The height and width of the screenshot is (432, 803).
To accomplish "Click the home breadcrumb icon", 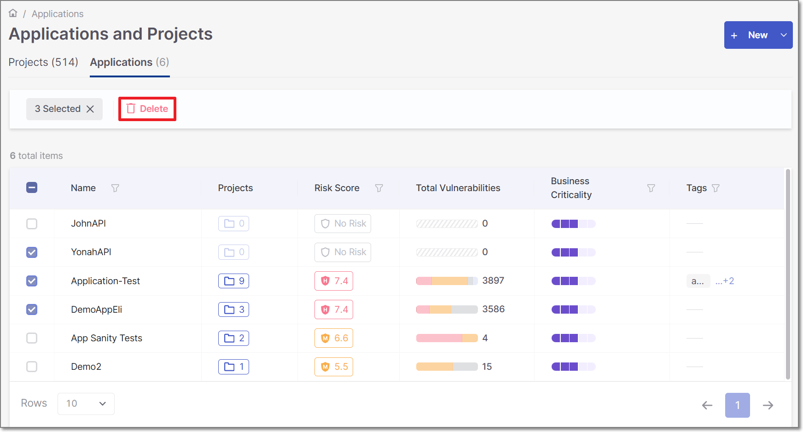I will 12,12.
